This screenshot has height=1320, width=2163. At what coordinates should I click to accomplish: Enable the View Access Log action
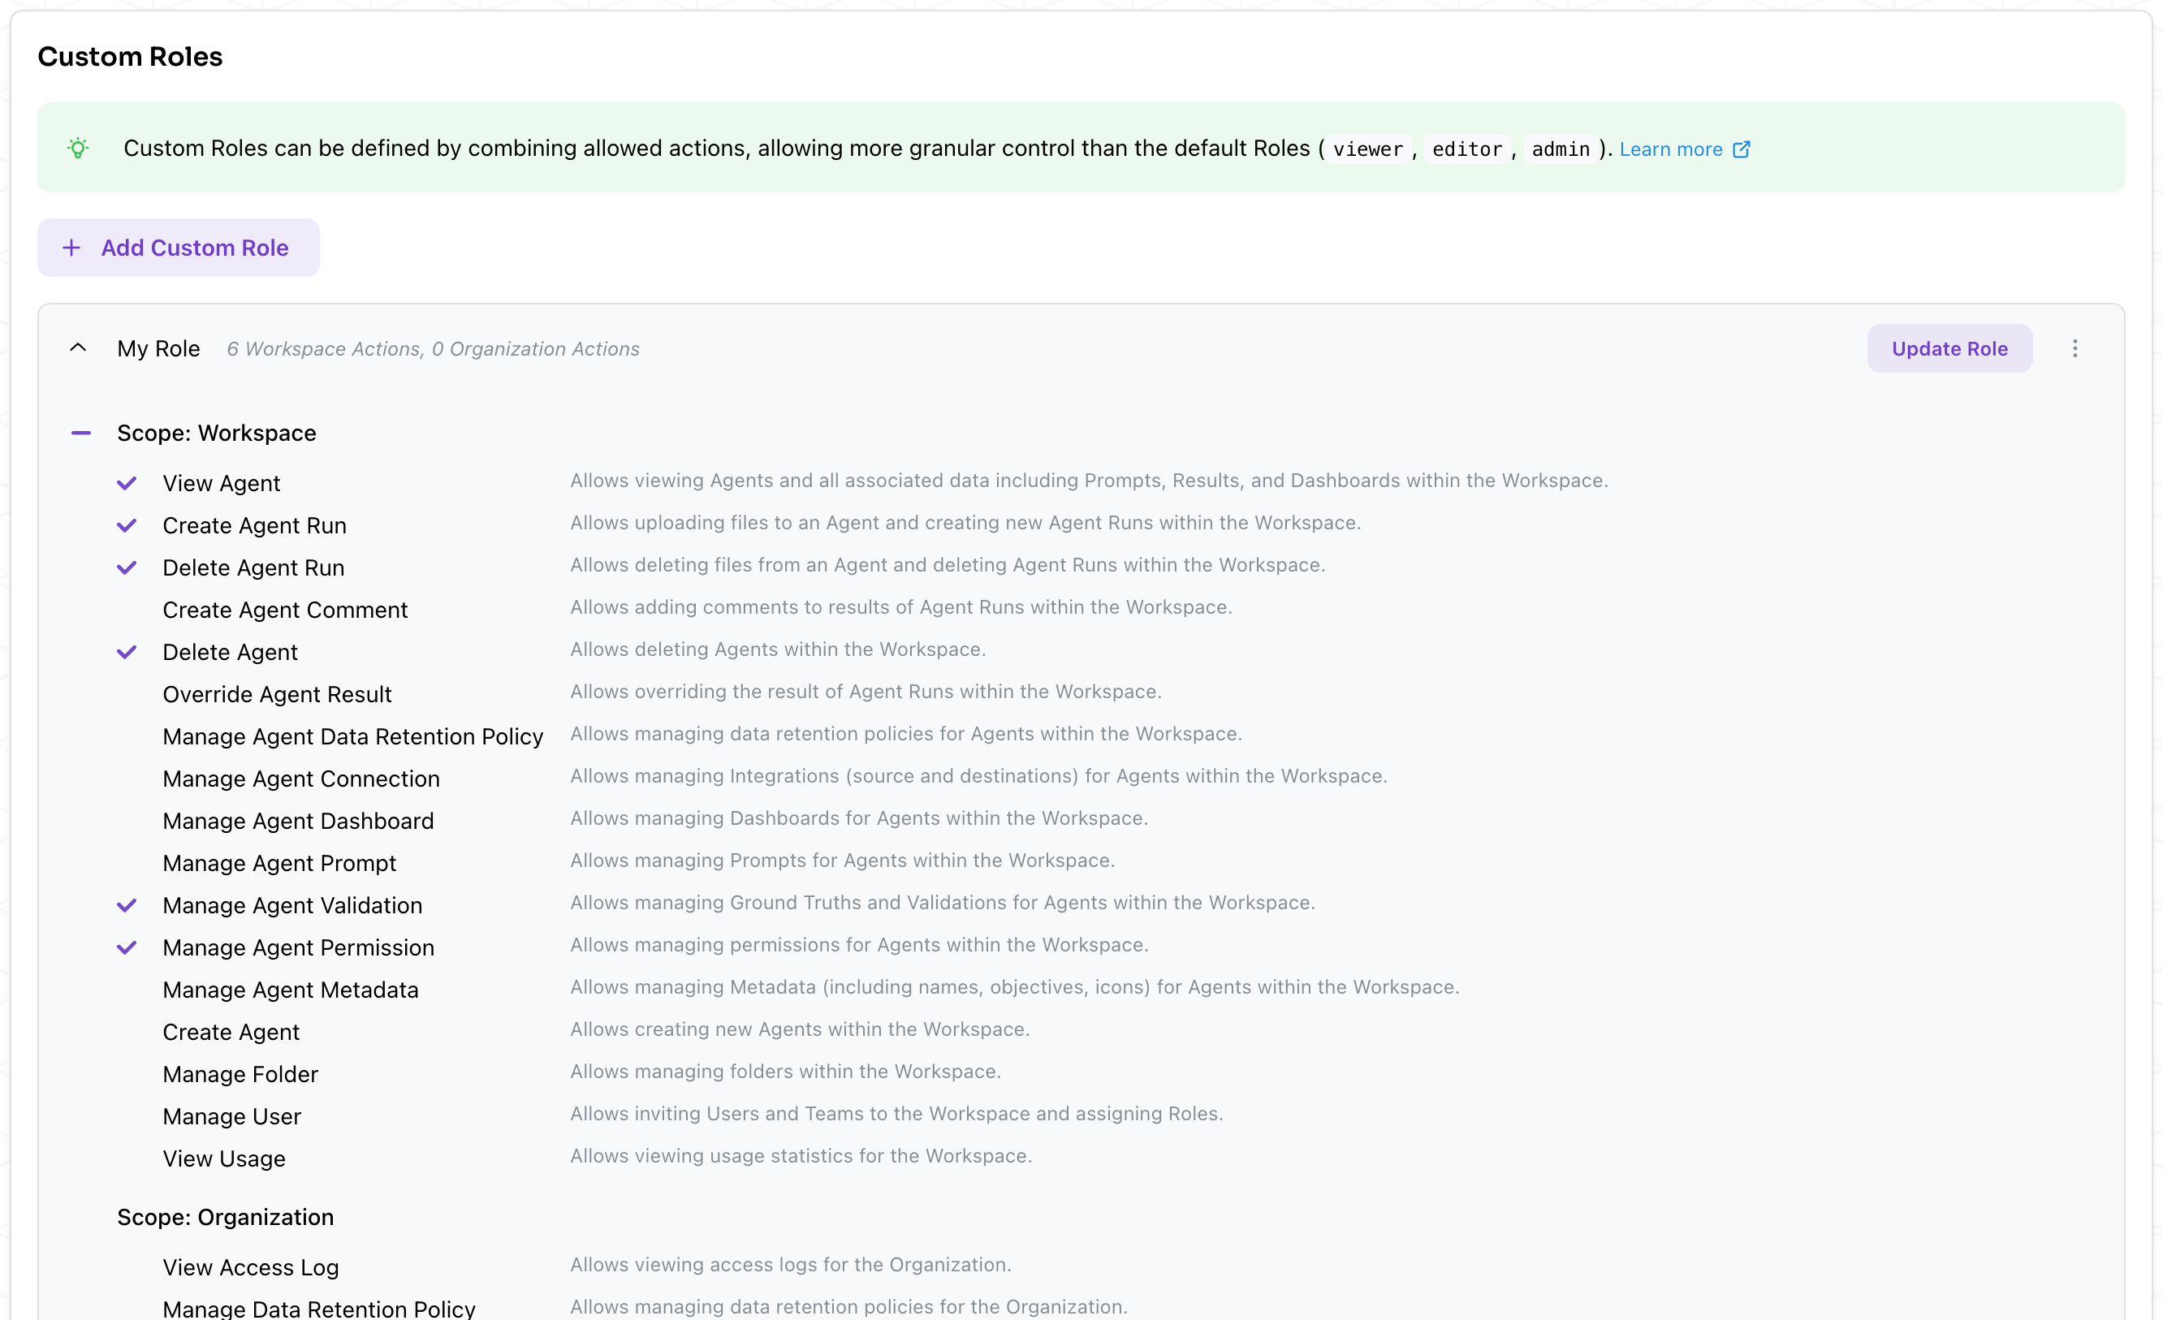point(250,1267)
